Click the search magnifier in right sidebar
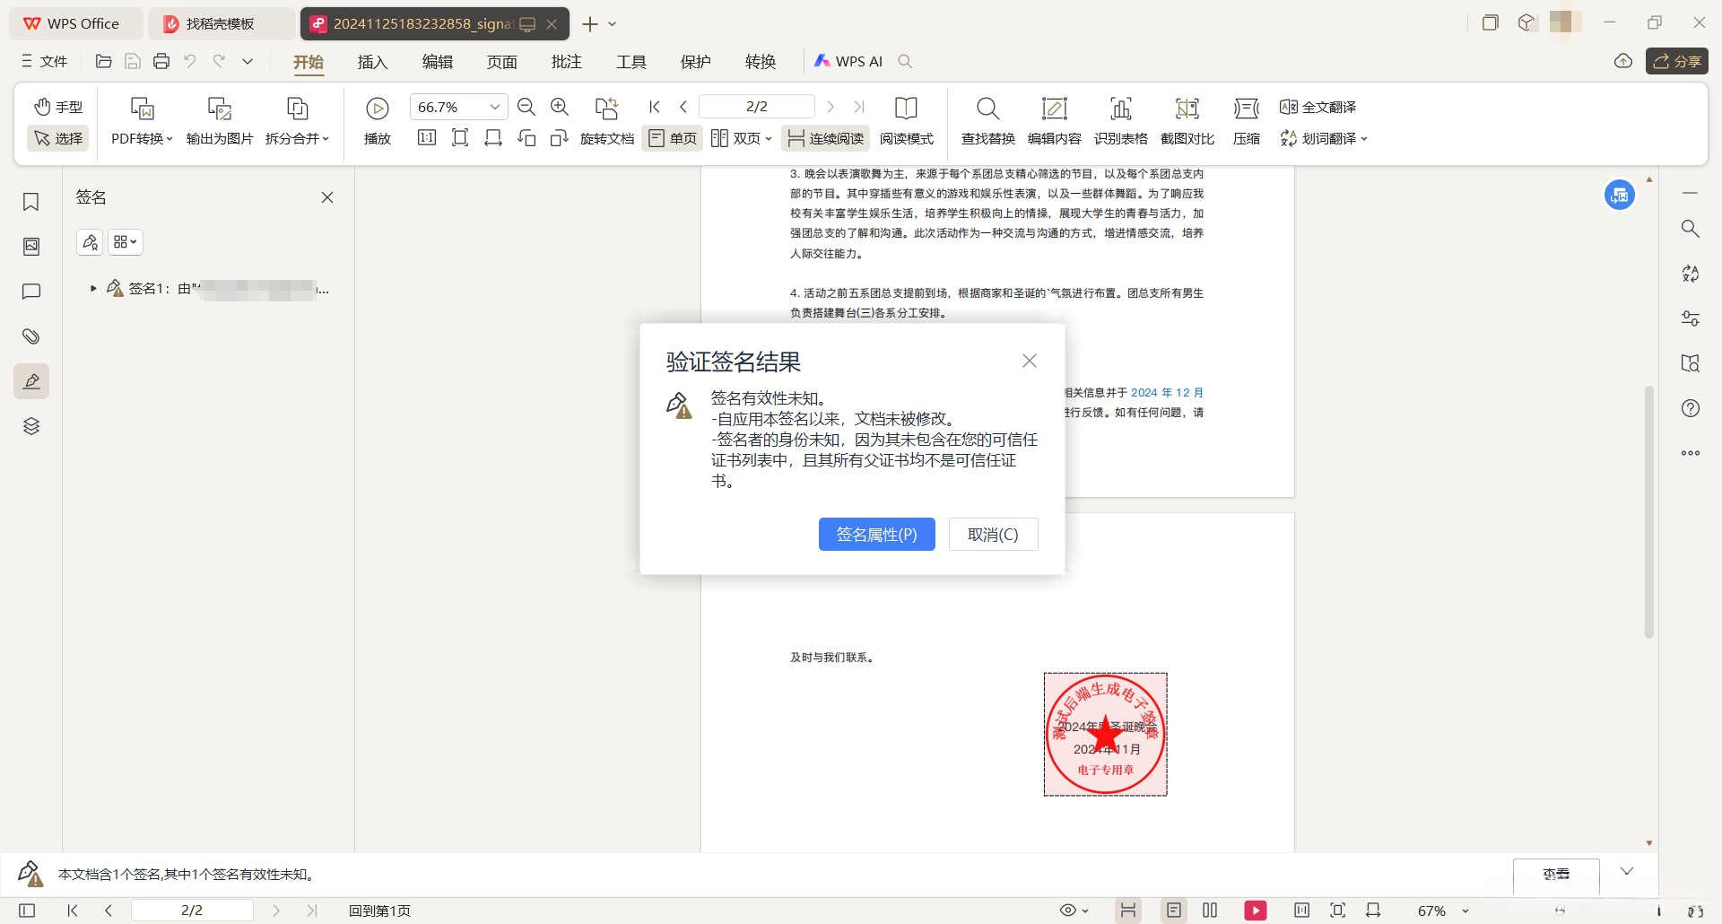The image size is (1722, 924). click(x=1691, y=229)
